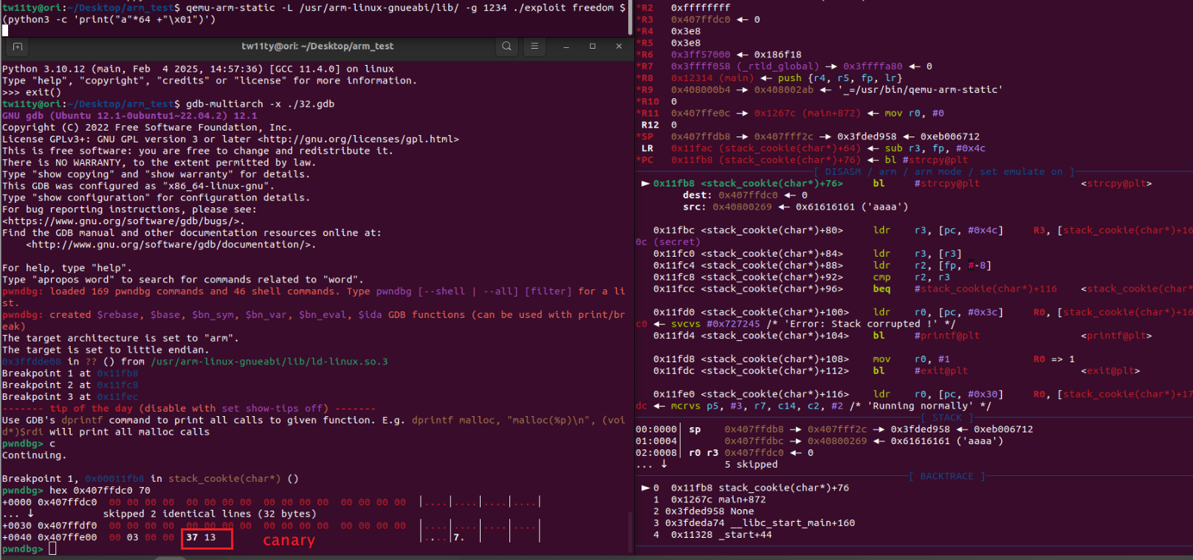Click the '>>> exit()' Python line
Screen dimensions: 1193x560
click(32, 92)
